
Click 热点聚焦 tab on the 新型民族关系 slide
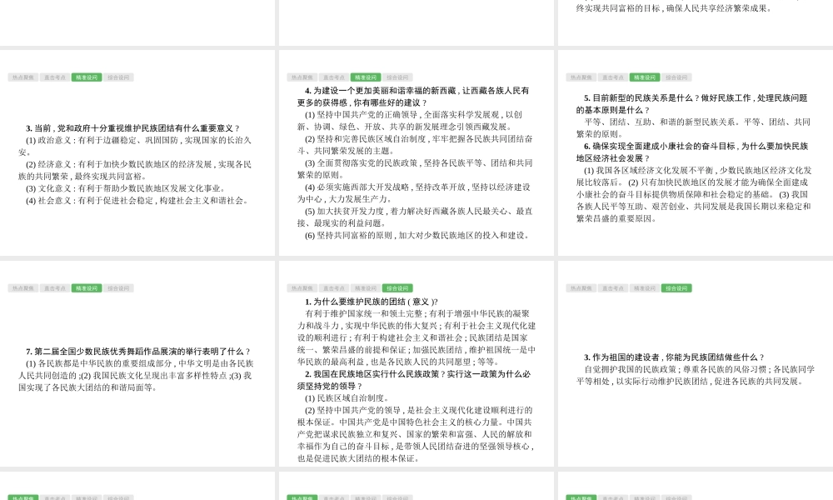(x=581, y=77)
